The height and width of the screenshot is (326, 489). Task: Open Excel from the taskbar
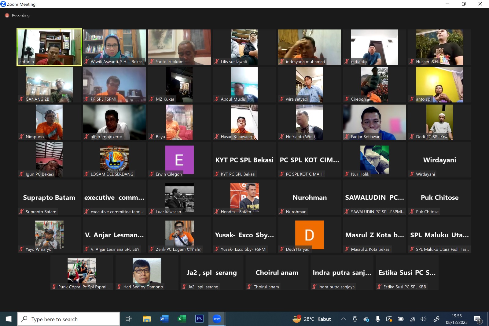click(x=182, y=319)
